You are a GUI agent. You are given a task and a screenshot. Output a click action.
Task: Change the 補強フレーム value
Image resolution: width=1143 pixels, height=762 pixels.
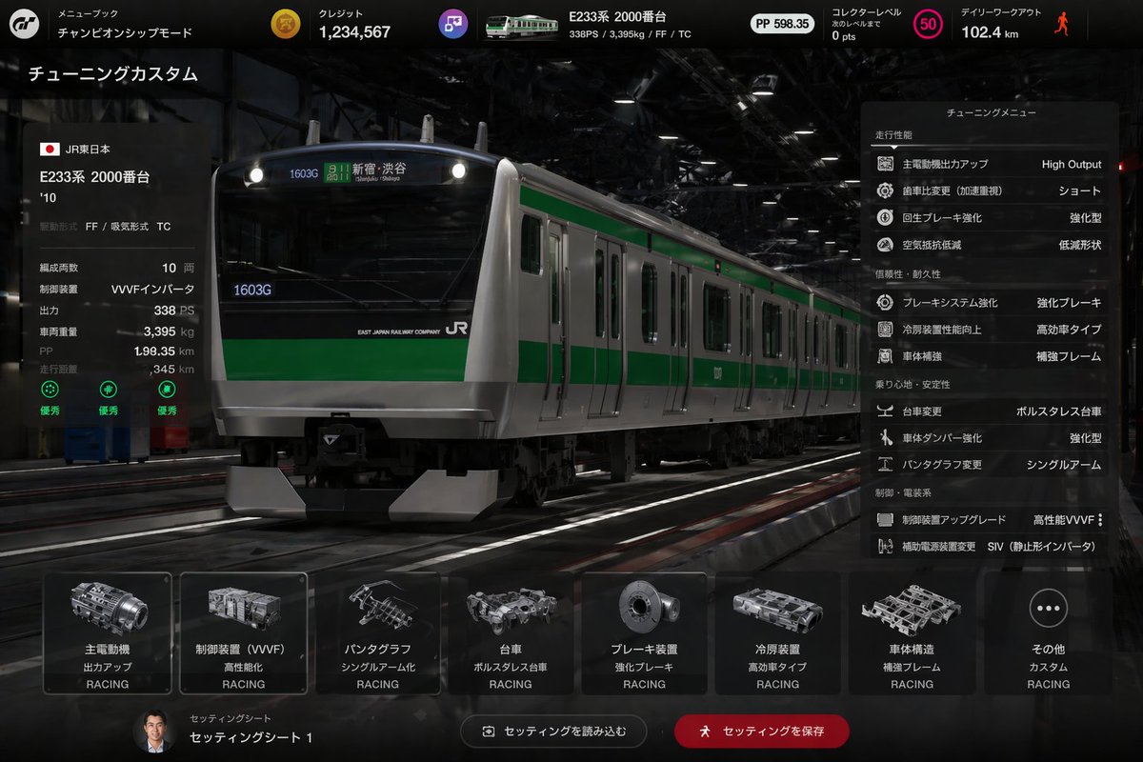(x=1069, y=356)
